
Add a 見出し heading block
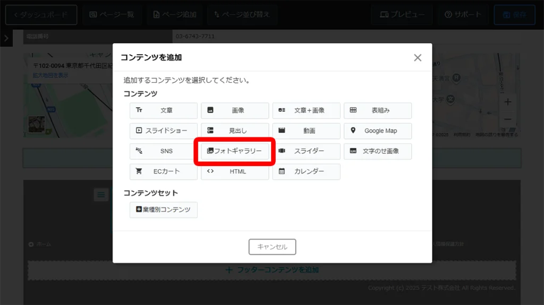pos(235,130)
